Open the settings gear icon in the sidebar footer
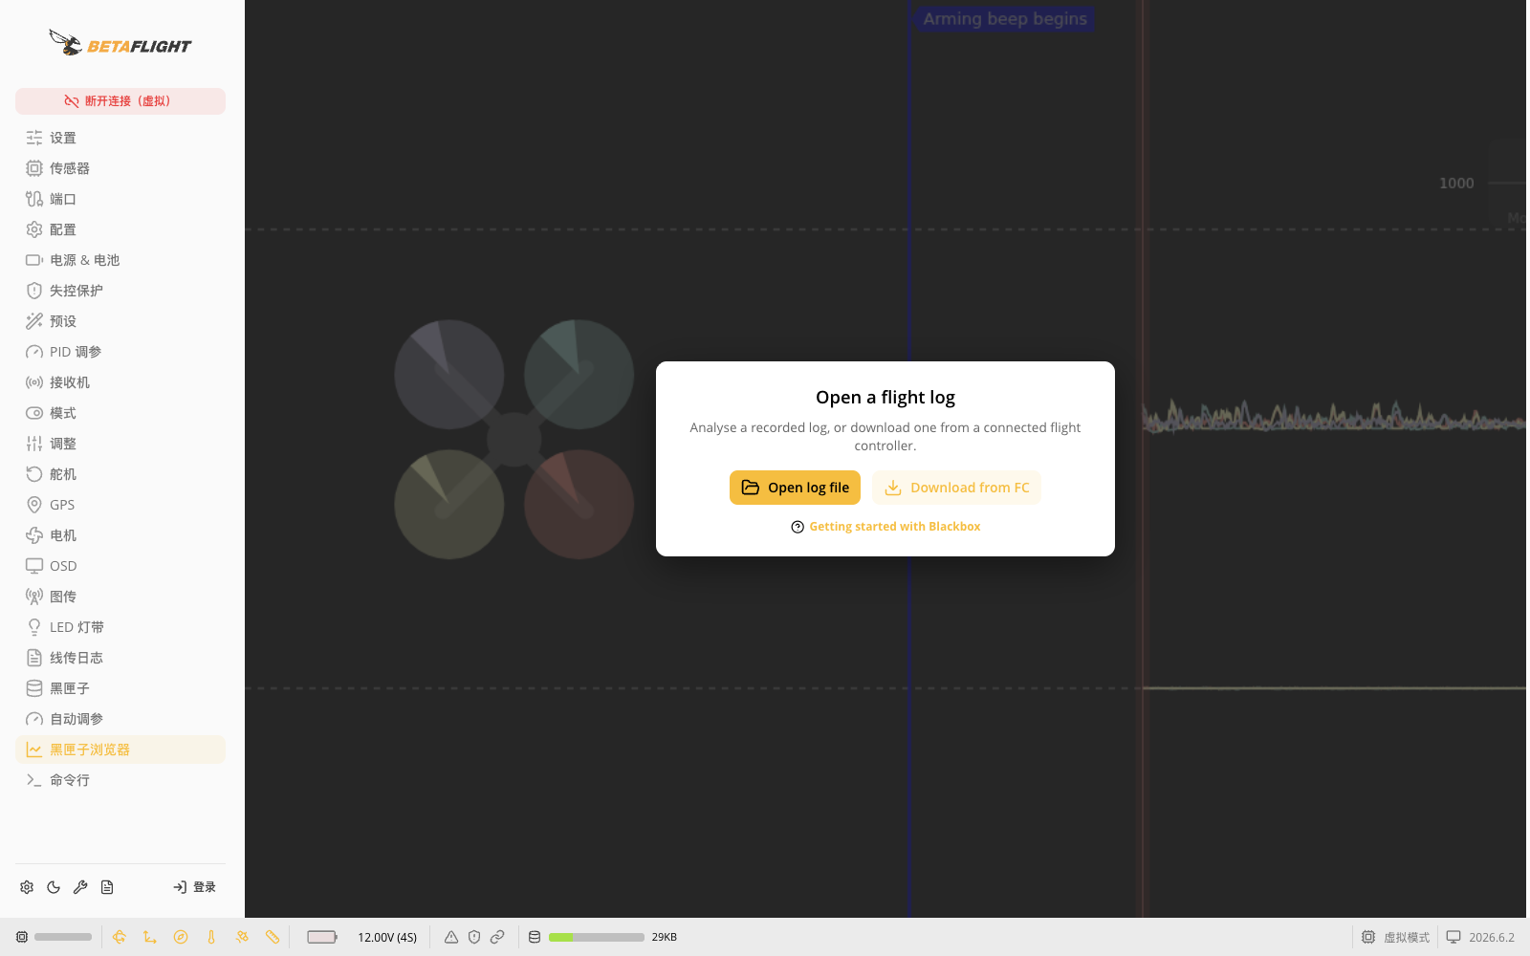1530x956 pixels. point(27,887)
